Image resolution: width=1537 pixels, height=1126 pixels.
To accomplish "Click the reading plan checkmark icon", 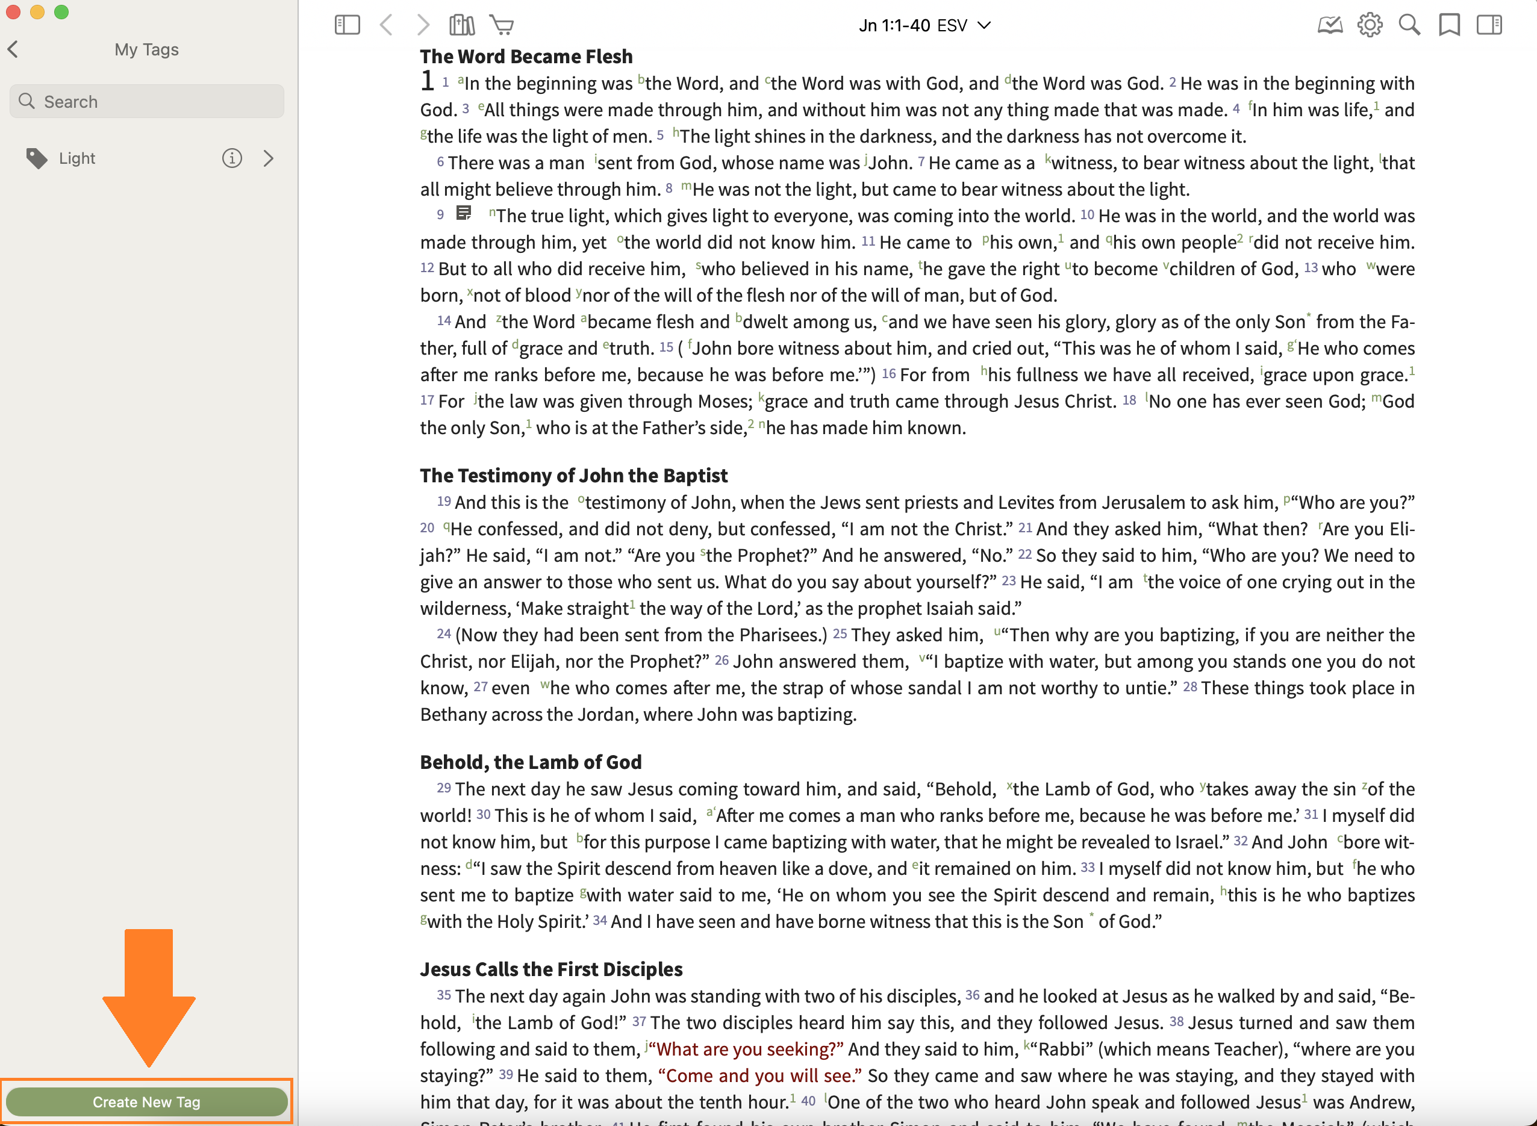I will point(1329,25).
